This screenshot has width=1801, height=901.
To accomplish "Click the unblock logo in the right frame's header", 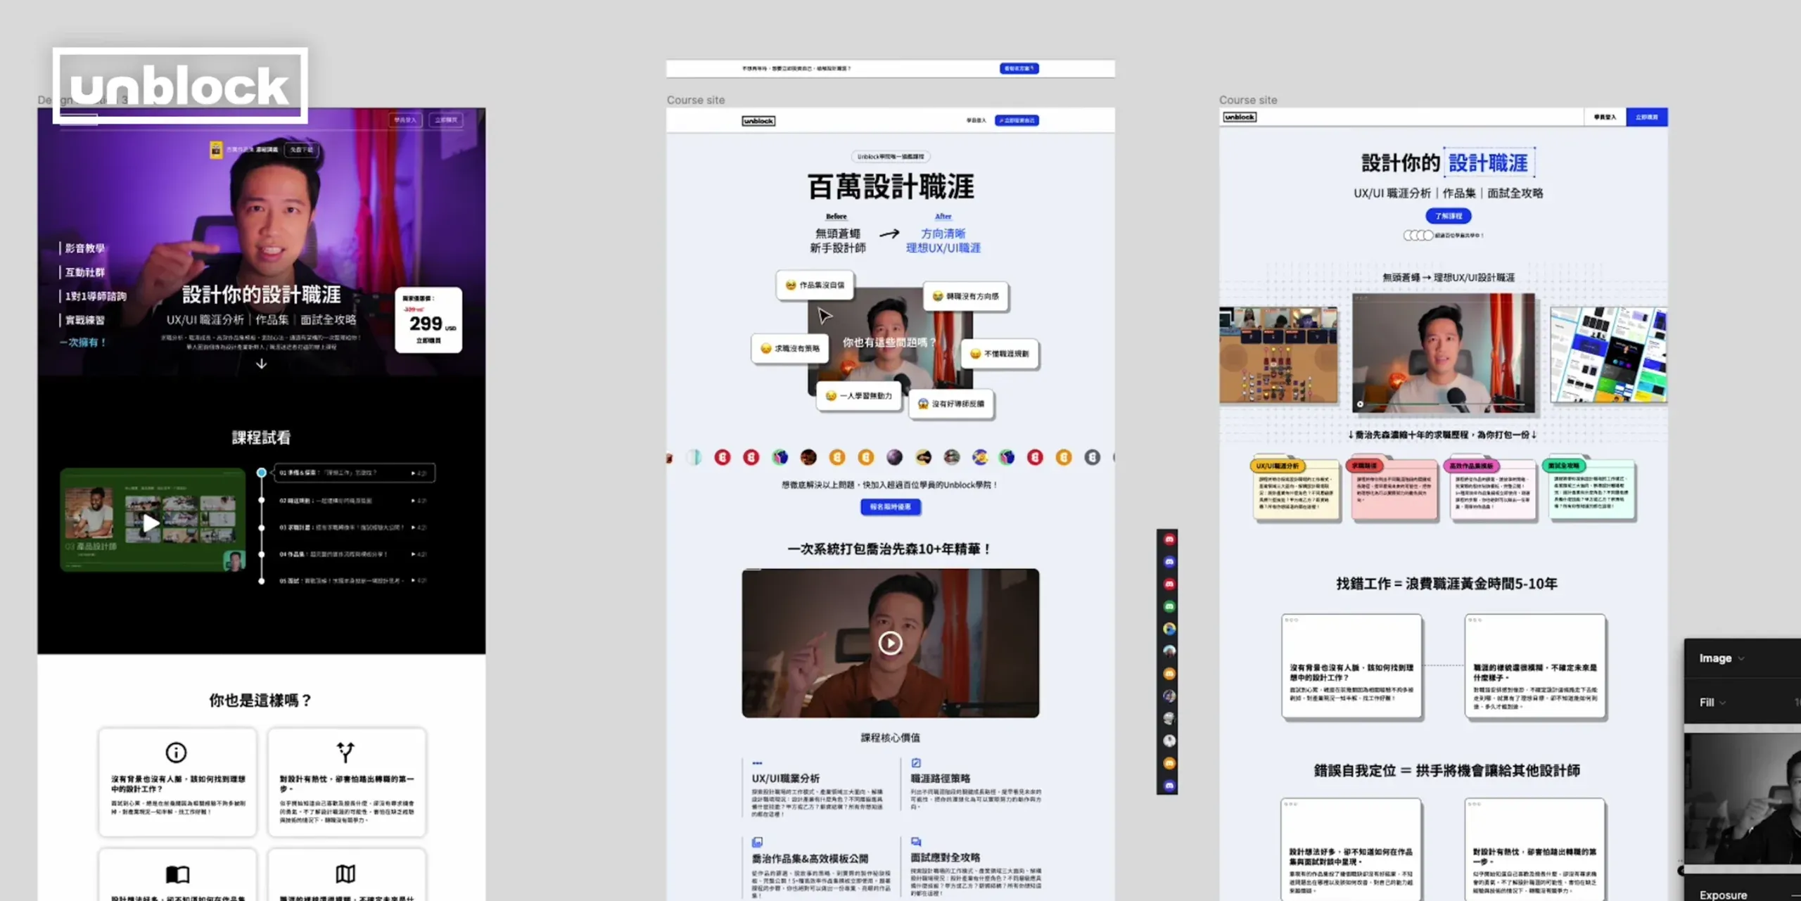I will (1240, 117).
